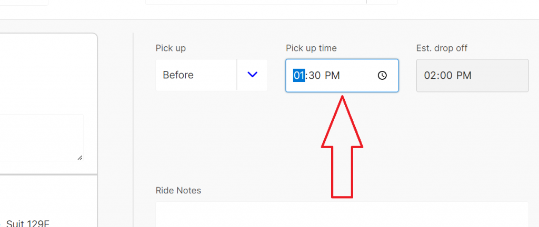Click the "Ride Notes" heading
Viewport: 539px width, 227px height.
click(178, 190)
